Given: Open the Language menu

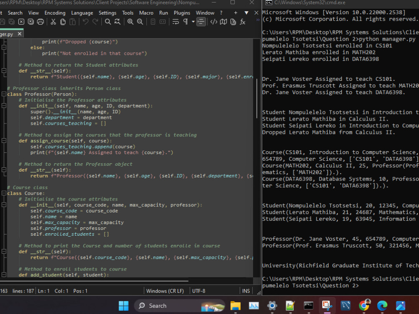Looking at the screenshot, I should coord(82,13).
